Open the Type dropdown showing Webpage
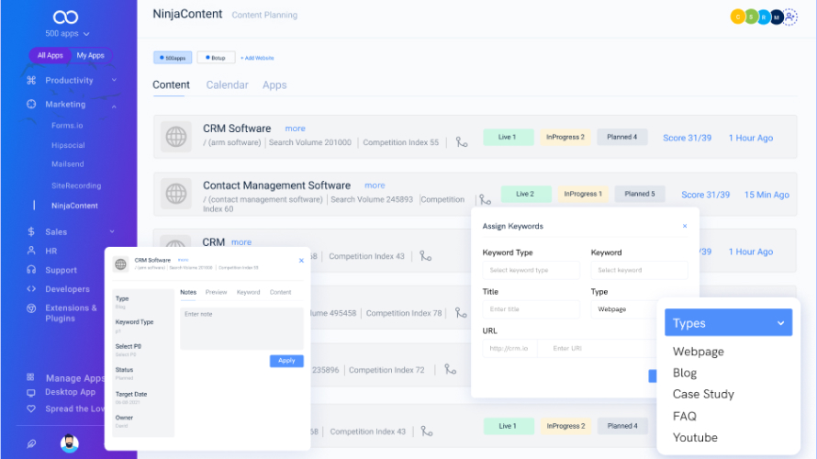Viewport: 817px width, 459px height. (x=623, y=309)
